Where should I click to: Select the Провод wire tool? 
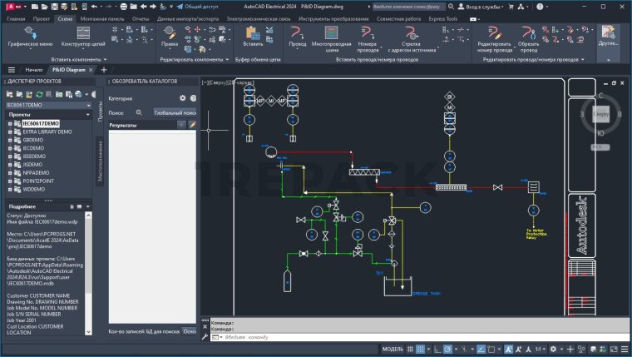pyautogui.click(x=297, y=32)
